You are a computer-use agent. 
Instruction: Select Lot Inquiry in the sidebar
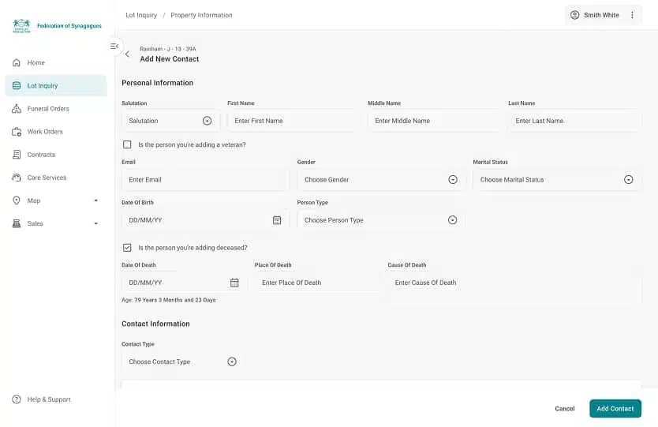[x=56, y=86]
